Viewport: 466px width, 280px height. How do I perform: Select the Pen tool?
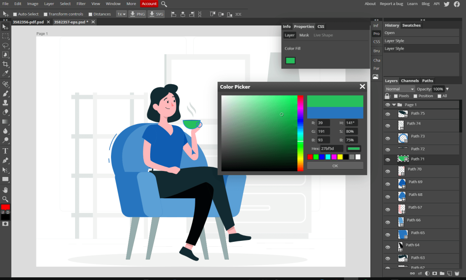click(x=5, y=160)
